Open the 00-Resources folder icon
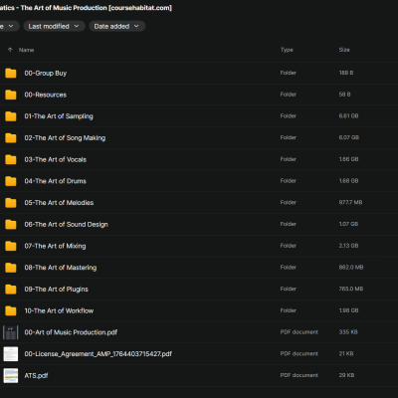 tap(11, 95)
